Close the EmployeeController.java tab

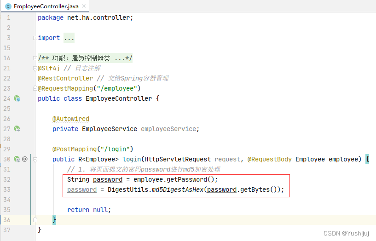(x=84, y=6)
